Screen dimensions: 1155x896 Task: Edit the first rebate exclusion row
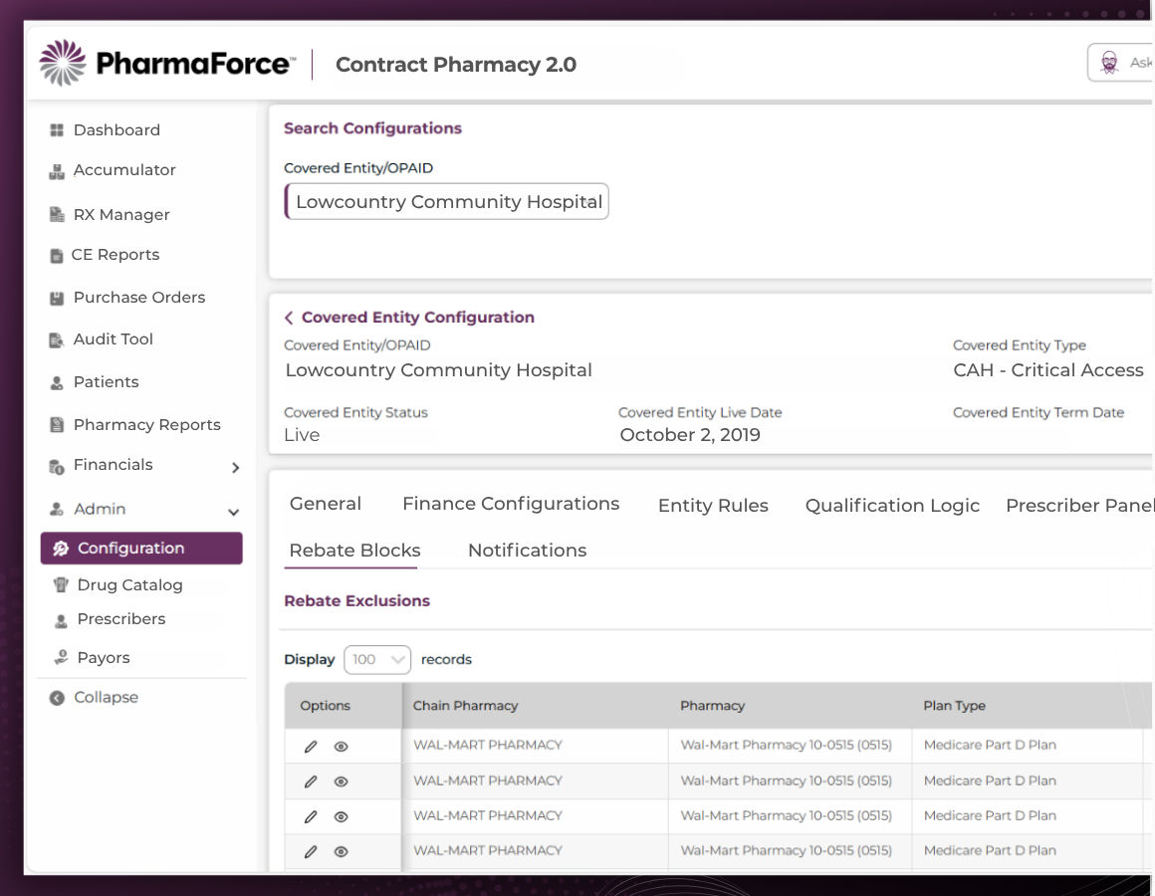tap(311, 747)
